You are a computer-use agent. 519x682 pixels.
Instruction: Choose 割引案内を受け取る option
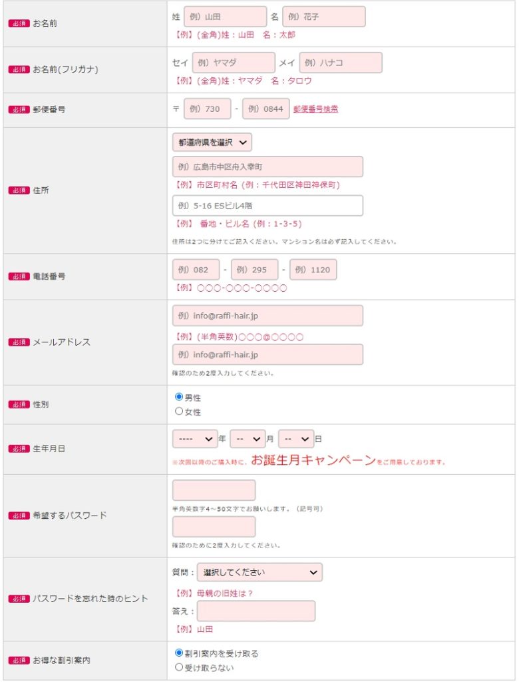[178, 653]
